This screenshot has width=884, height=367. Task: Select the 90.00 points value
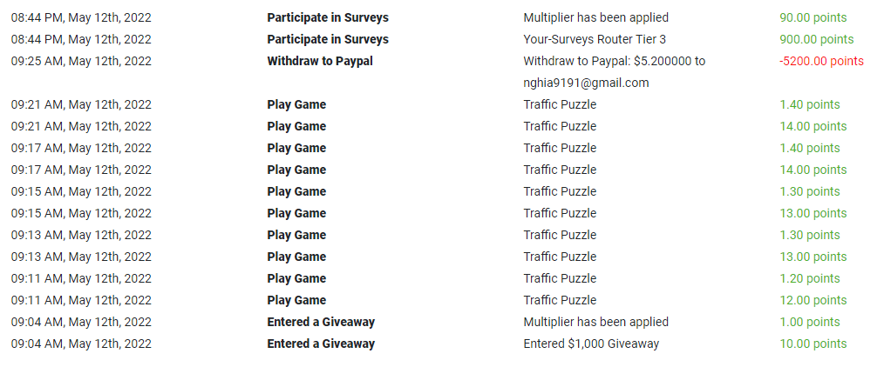pyautogui.click(x=813, y=17)
